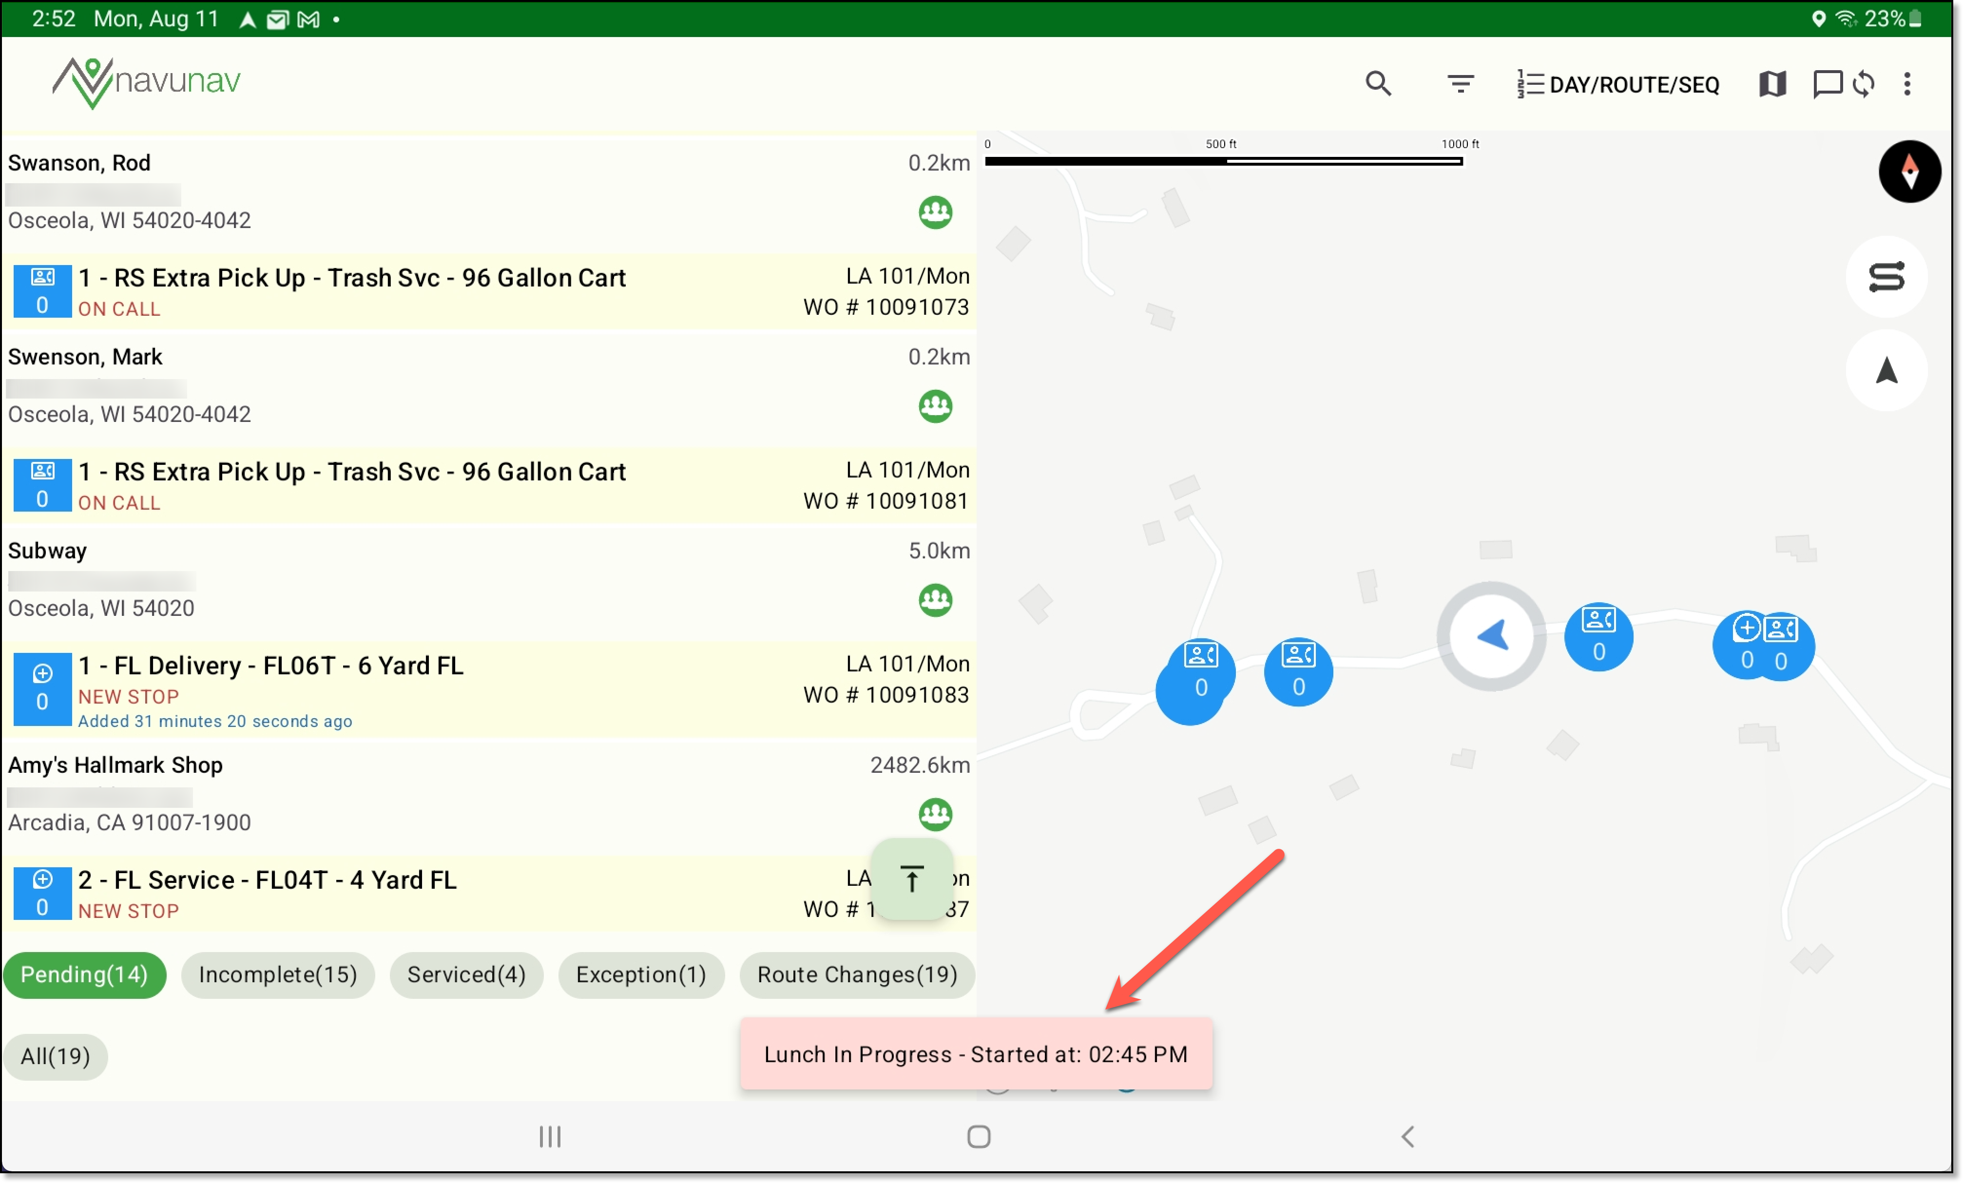The width and height of the screenshot is (1963, 1183).
Task: Open the three-dot overflow menu
Action: point(1906,84)
